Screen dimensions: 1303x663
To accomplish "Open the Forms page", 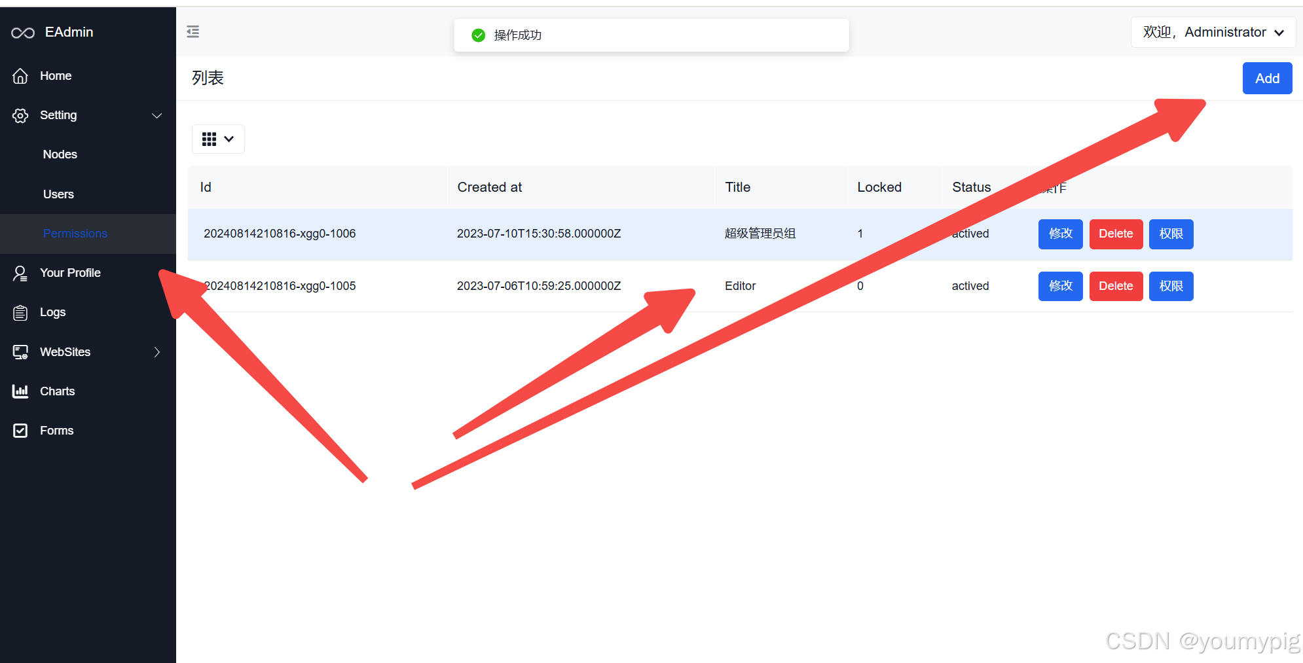I will point(88,431).
